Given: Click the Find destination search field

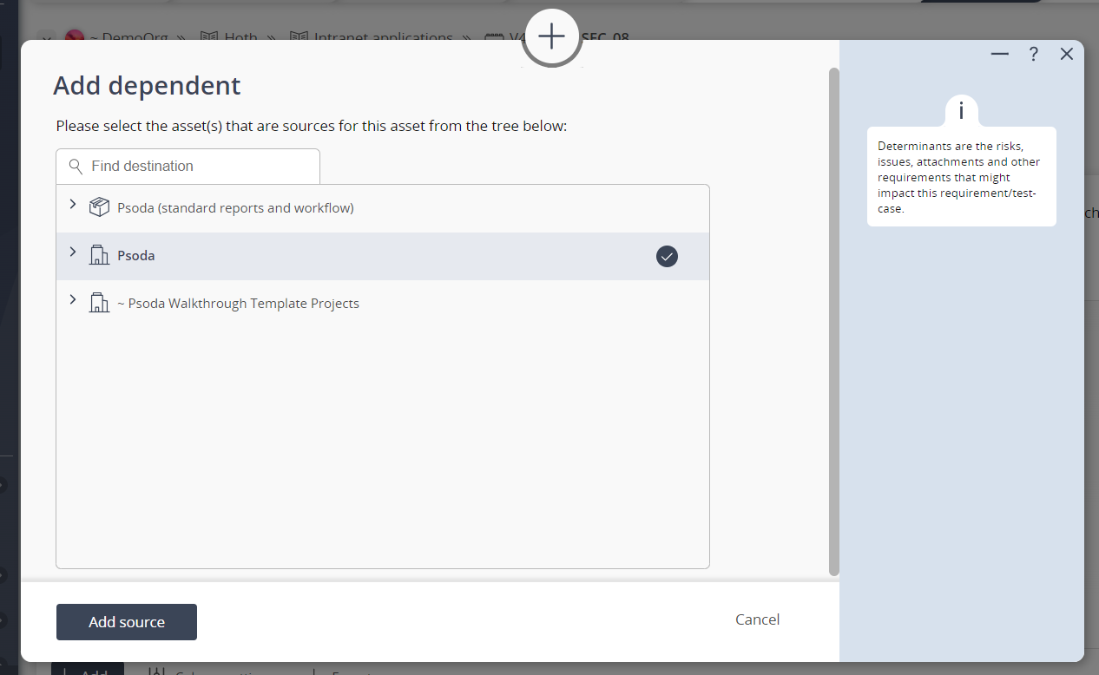Looking at the screenshot, I should click(x=188, y=166).
